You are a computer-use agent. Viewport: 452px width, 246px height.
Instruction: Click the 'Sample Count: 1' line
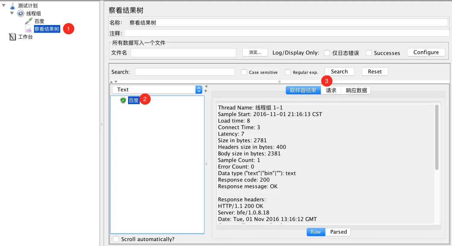coord(239,160)
